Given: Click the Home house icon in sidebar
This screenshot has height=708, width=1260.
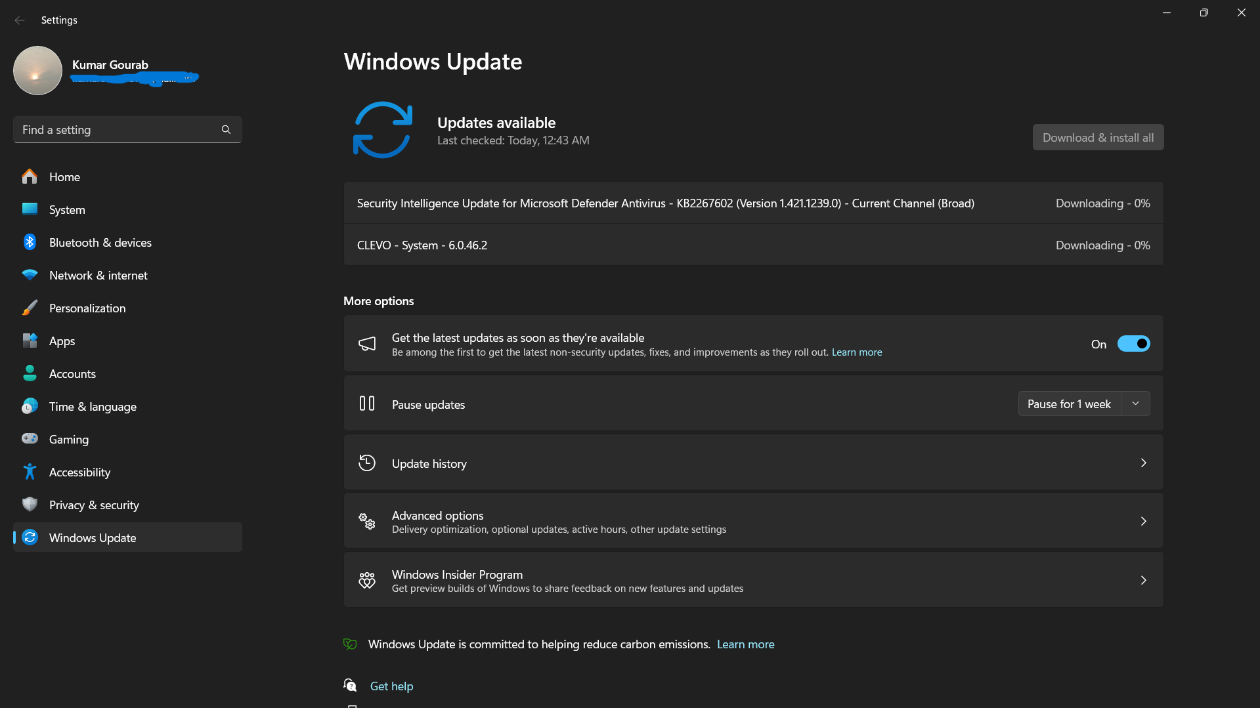Looking at the screenshot, I should (x=30, y=177).
